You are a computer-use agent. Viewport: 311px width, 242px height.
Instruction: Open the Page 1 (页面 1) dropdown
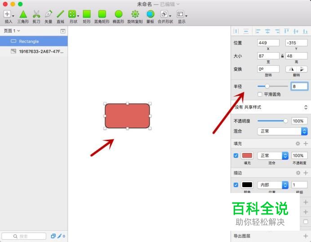coord(12,31)
